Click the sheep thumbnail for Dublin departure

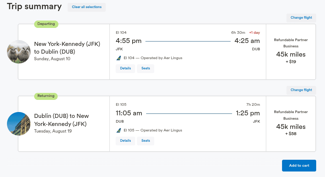click(19, 51)
